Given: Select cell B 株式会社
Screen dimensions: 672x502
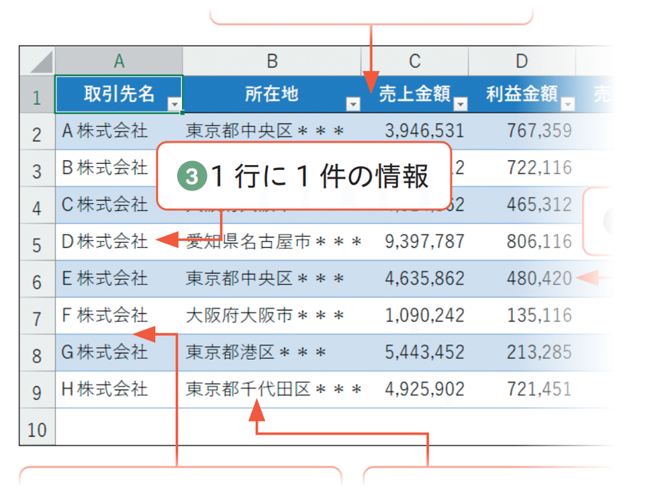Looking at the screenshot, I should point(106,168).
